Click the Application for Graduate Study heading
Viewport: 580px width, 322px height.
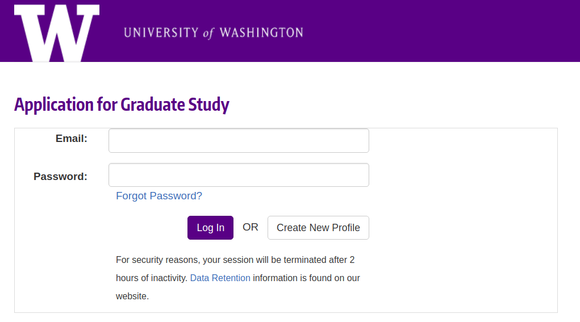tap(122, 104)
